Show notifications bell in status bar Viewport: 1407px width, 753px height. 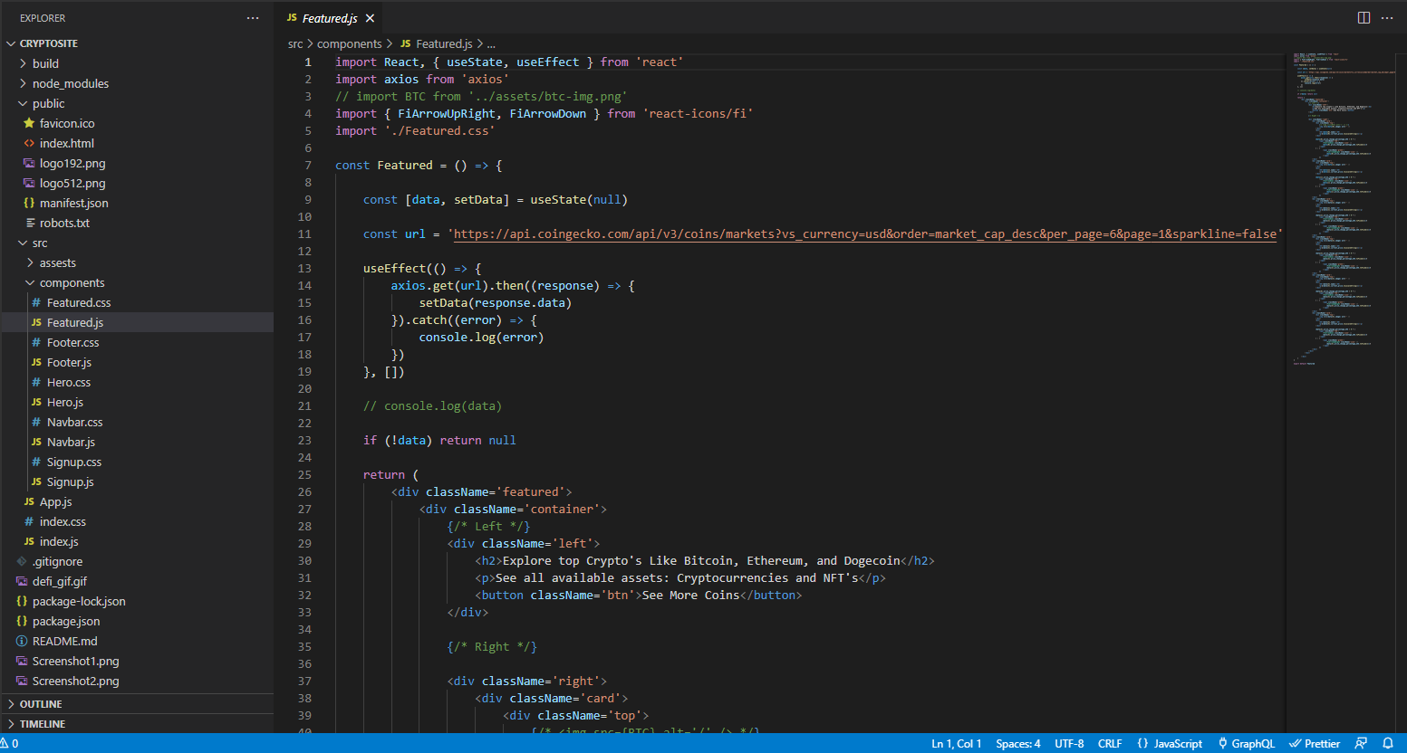click(1387, 743)
